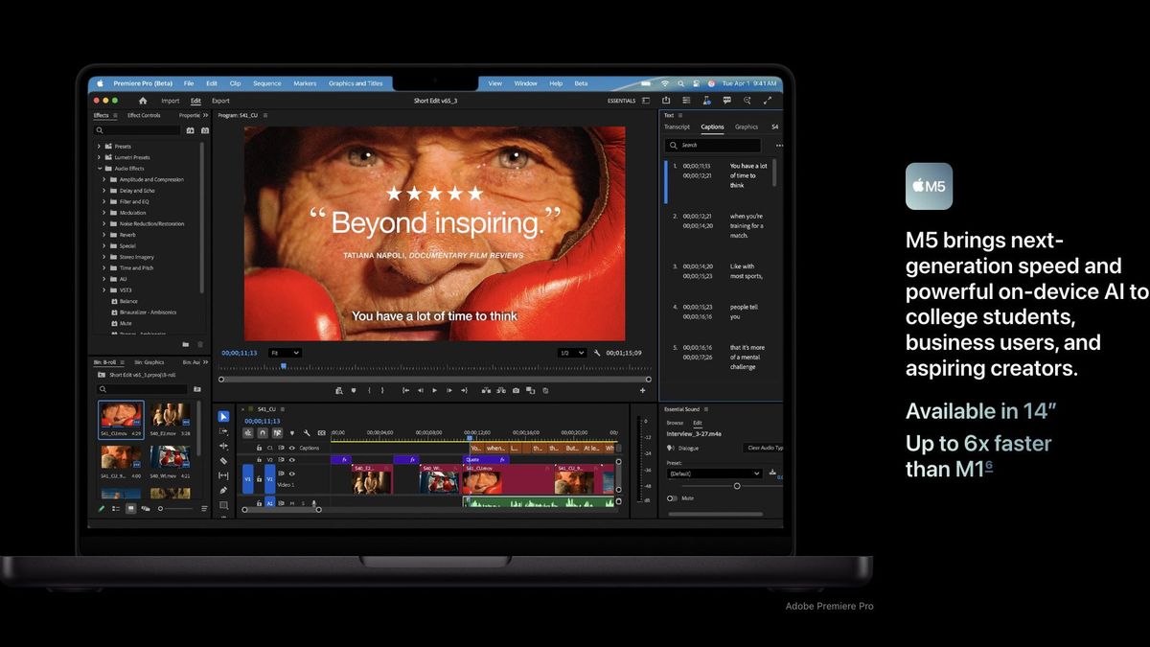This screenshot has height=647, width=1150.
Task: Step forward one frame
Action: 449,390
